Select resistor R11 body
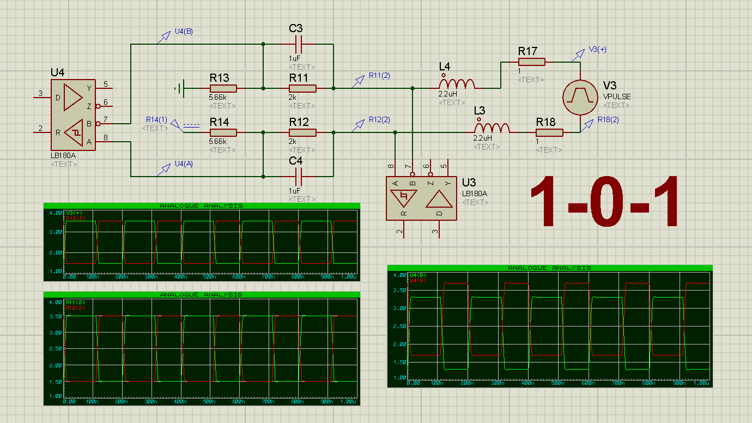The height and width of the screenshot is (423, 752). [302, 88]
